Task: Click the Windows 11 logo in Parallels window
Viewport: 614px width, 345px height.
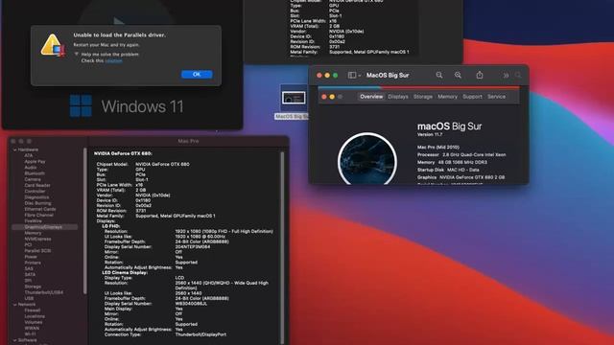Action: [81, 105]
